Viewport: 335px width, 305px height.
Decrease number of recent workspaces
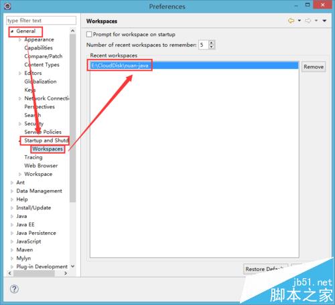click(x=211, y=47)
